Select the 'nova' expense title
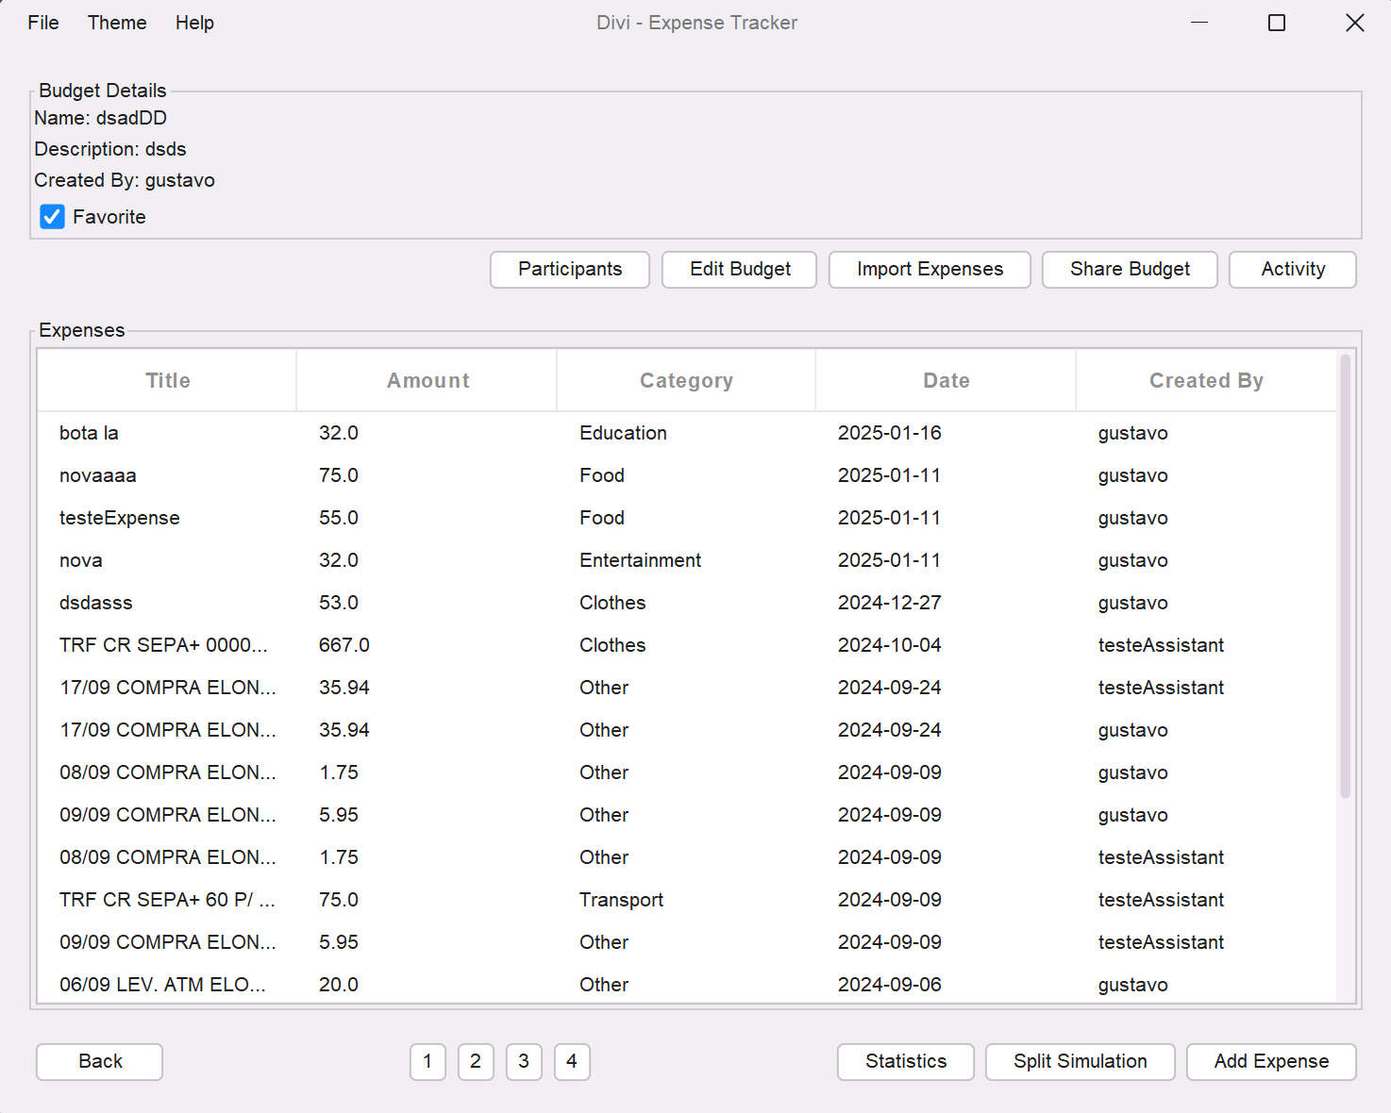The height and width of the screenshot is (1113, 1391). coord(81,560)
